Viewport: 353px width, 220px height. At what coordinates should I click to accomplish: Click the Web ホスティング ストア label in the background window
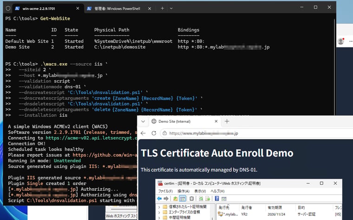(x=121, y=216)
